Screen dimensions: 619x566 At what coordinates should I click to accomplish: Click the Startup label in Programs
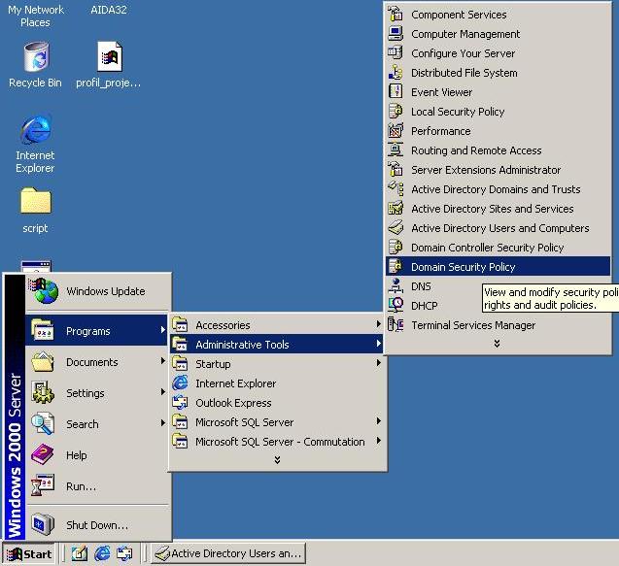click(213, 364)
